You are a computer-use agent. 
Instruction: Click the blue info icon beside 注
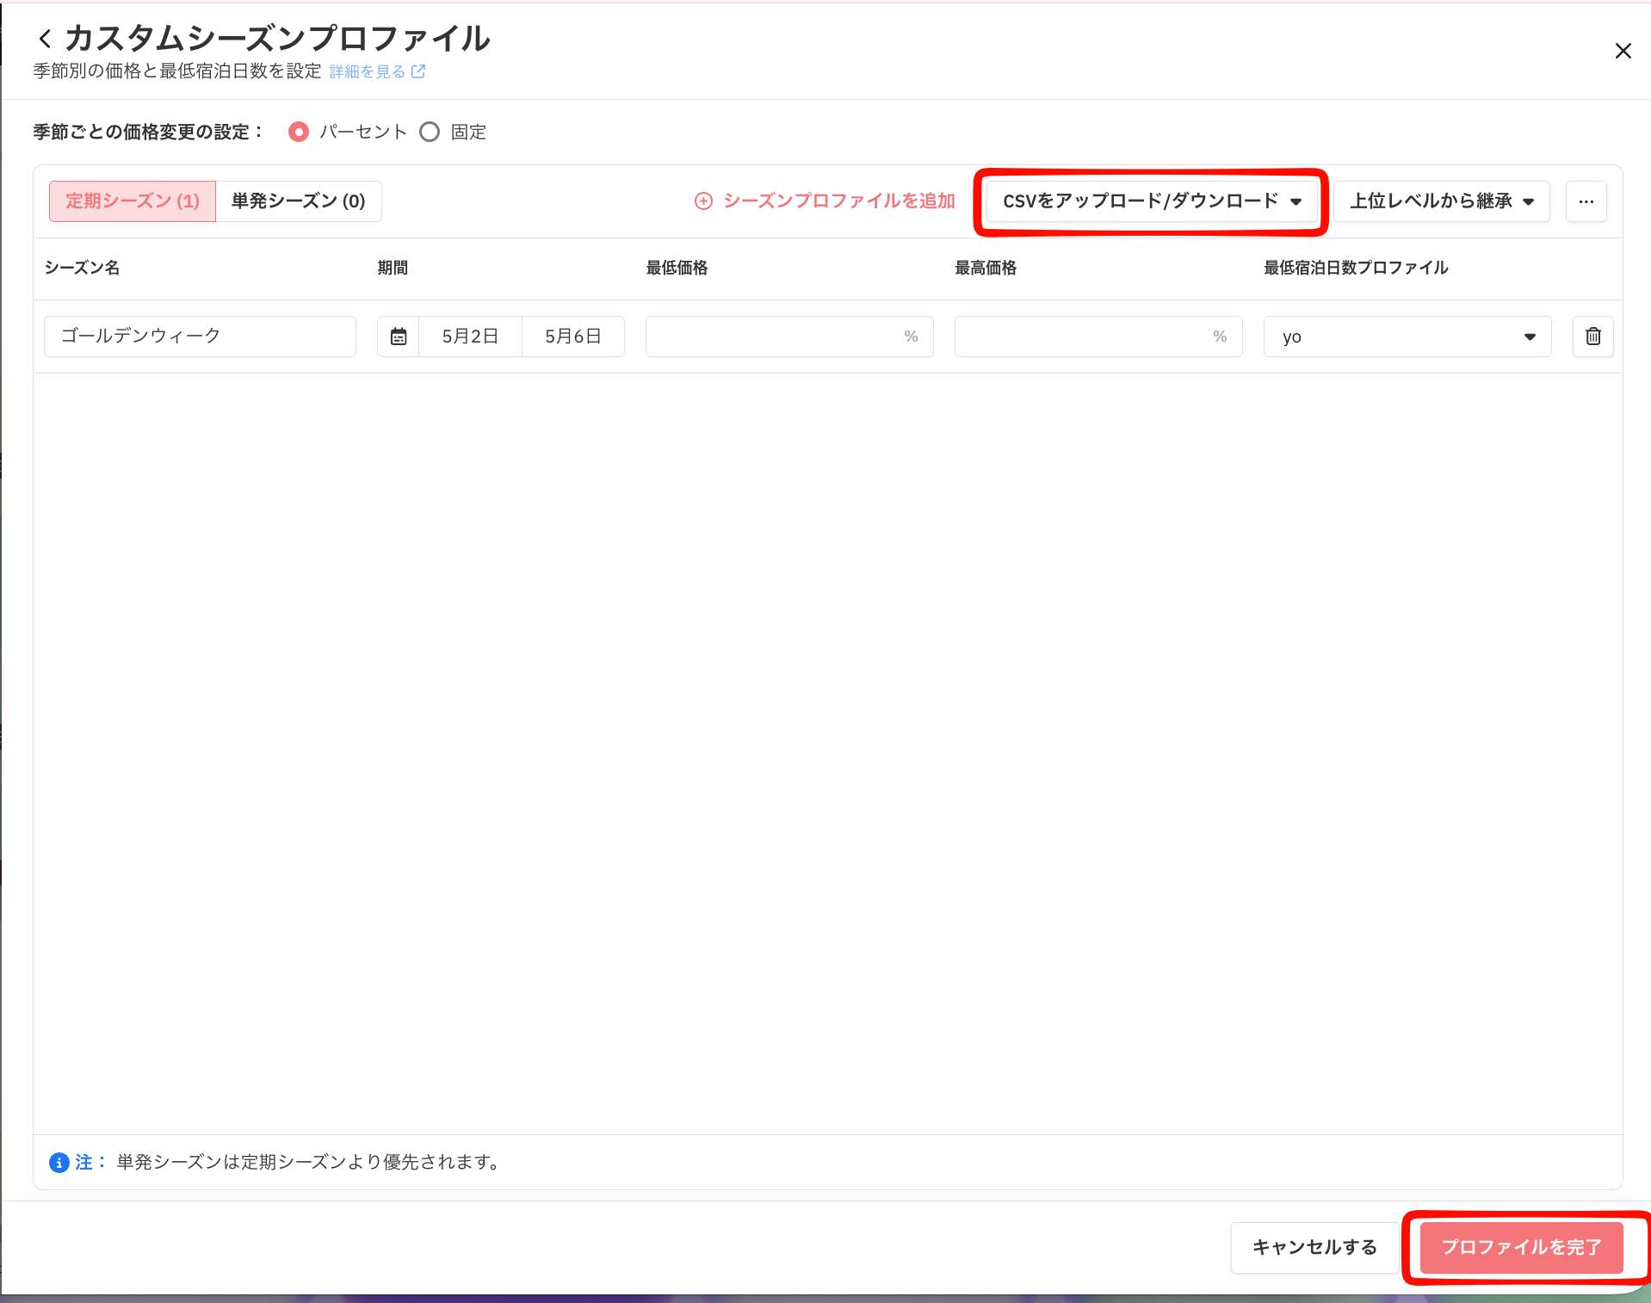click(x=59, y=1163)
